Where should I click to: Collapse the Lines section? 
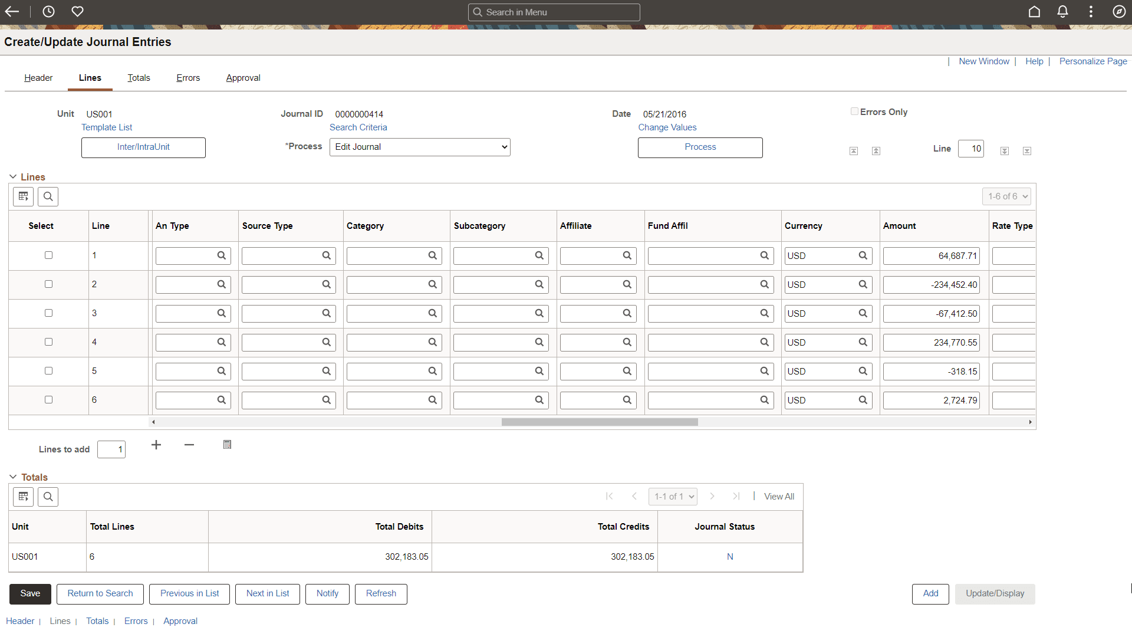click(x=13, y=177)
